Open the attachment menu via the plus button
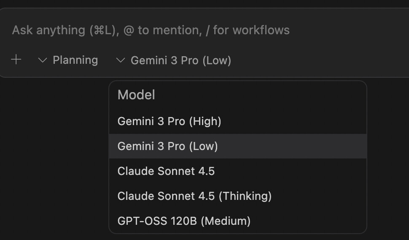This screenshot has width=409, height=240. 16,60
